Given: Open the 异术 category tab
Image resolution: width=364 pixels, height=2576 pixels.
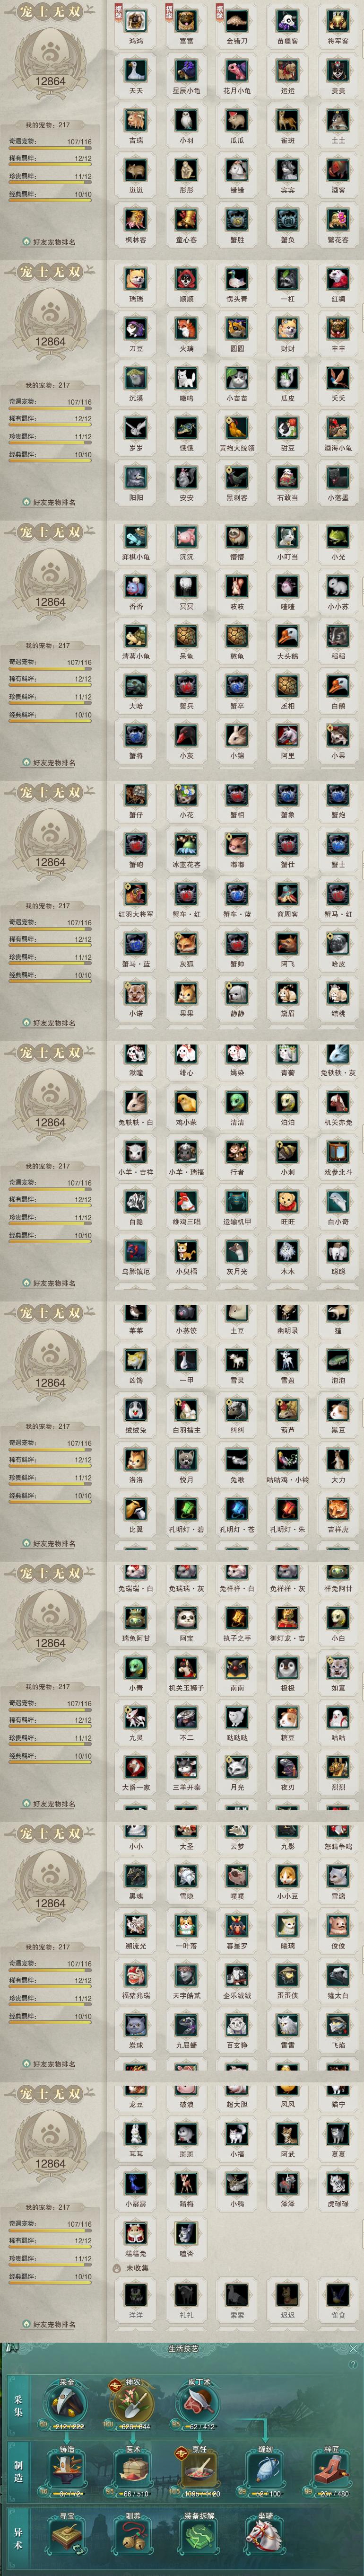Looking at the screenshot, I should coord(17,2532).
